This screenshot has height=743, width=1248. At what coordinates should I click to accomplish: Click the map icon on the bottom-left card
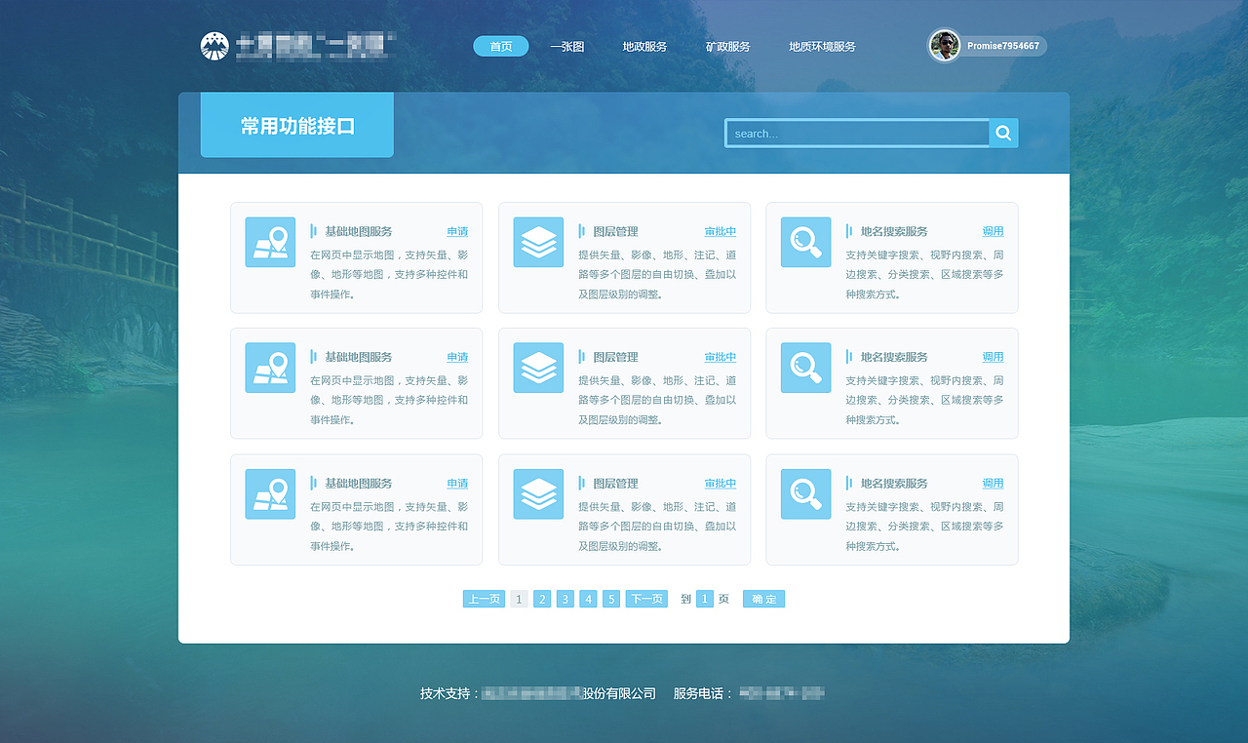click(270, 493)
